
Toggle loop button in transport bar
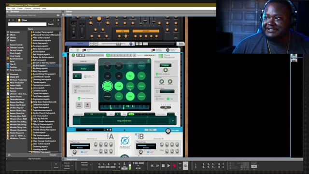tap(185, 166)
